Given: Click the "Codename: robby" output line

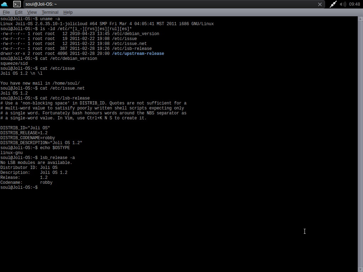Looking at the screenshot, I should click(x=26, y=182).
